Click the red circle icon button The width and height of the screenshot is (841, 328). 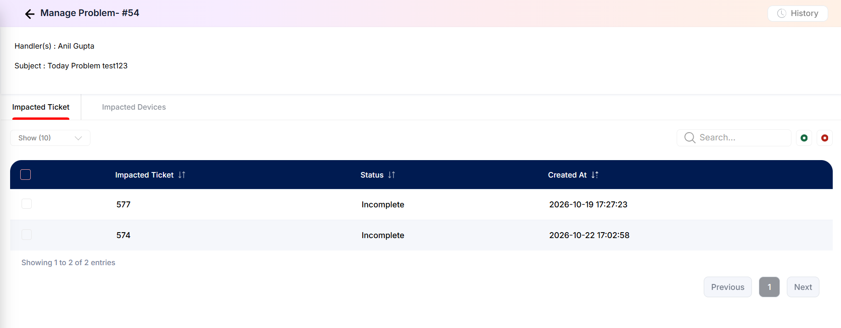[824, 138]
